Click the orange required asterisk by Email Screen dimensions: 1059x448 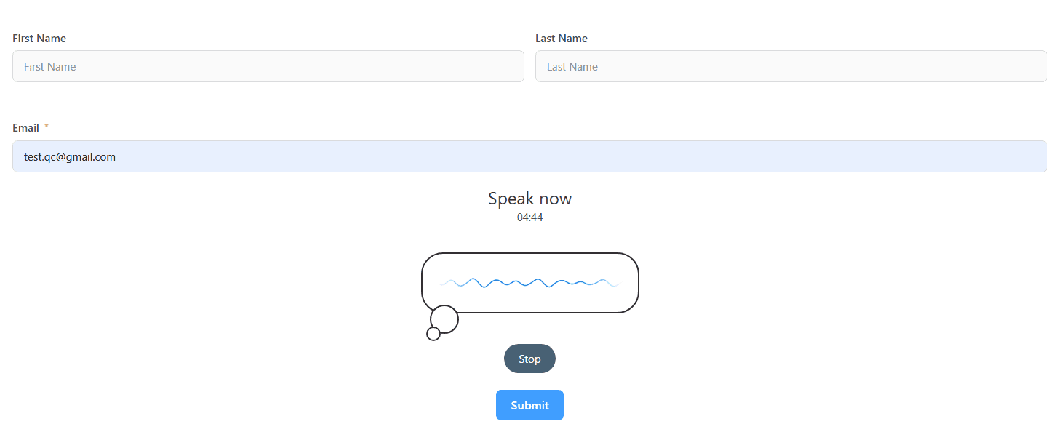[x=47, y=127]
